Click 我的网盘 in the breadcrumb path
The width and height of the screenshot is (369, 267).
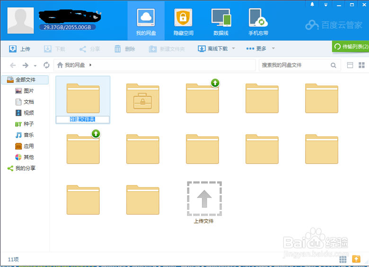75,65
